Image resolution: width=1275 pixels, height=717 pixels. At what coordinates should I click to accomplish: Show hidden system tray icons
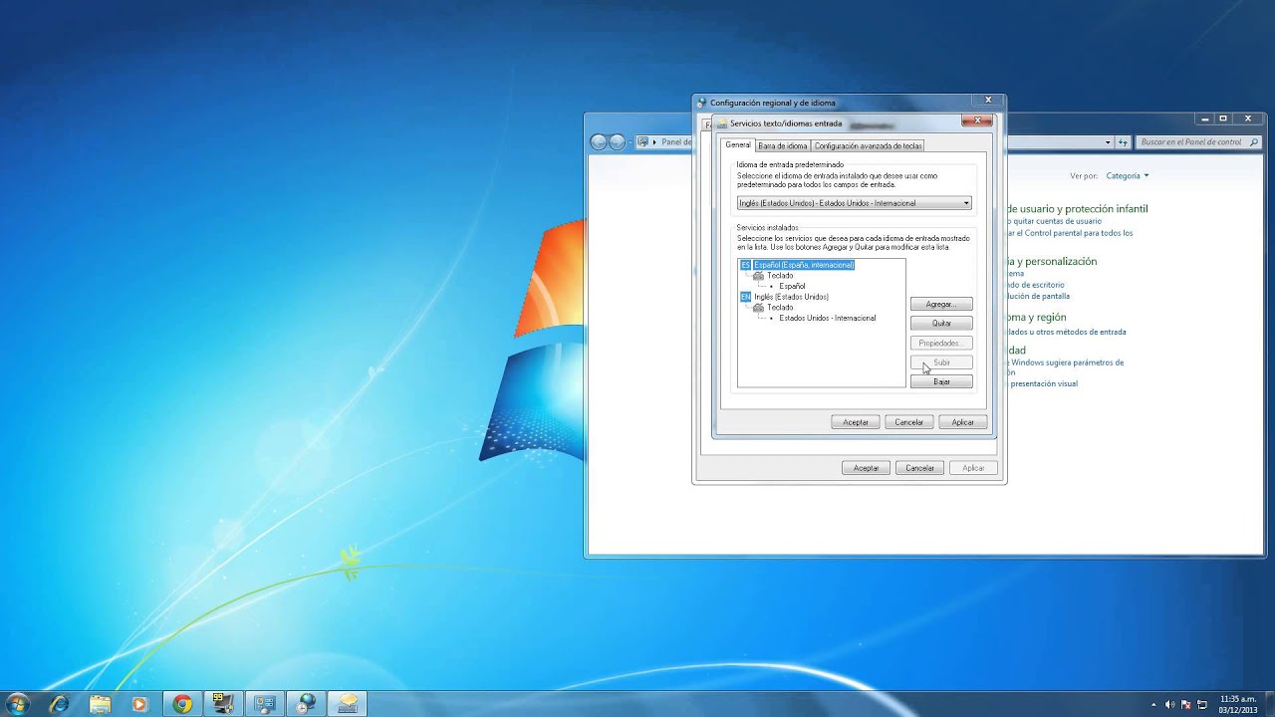(1153, 704)
